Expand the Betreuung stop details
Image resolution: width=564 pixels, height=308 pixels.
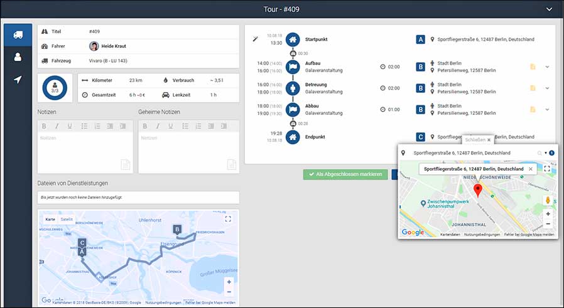coord(547,88)
